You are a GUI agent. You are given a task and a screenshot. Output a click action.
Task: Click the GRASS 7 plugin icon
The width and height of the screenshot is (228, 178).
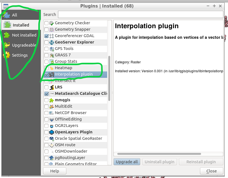point(51,55)
